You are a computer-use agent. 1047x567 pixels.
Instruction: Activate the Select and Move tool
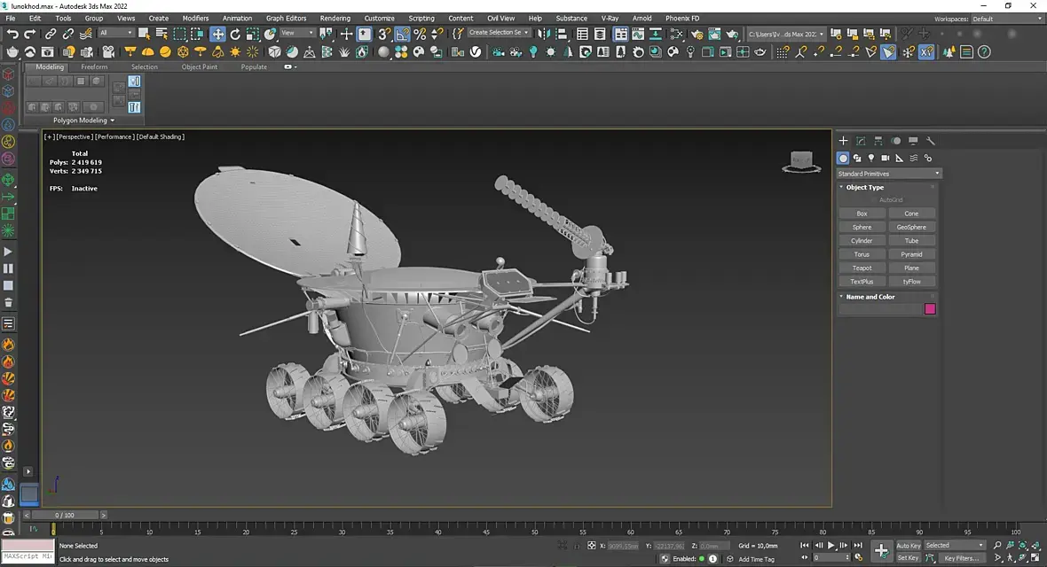(217, 34)
